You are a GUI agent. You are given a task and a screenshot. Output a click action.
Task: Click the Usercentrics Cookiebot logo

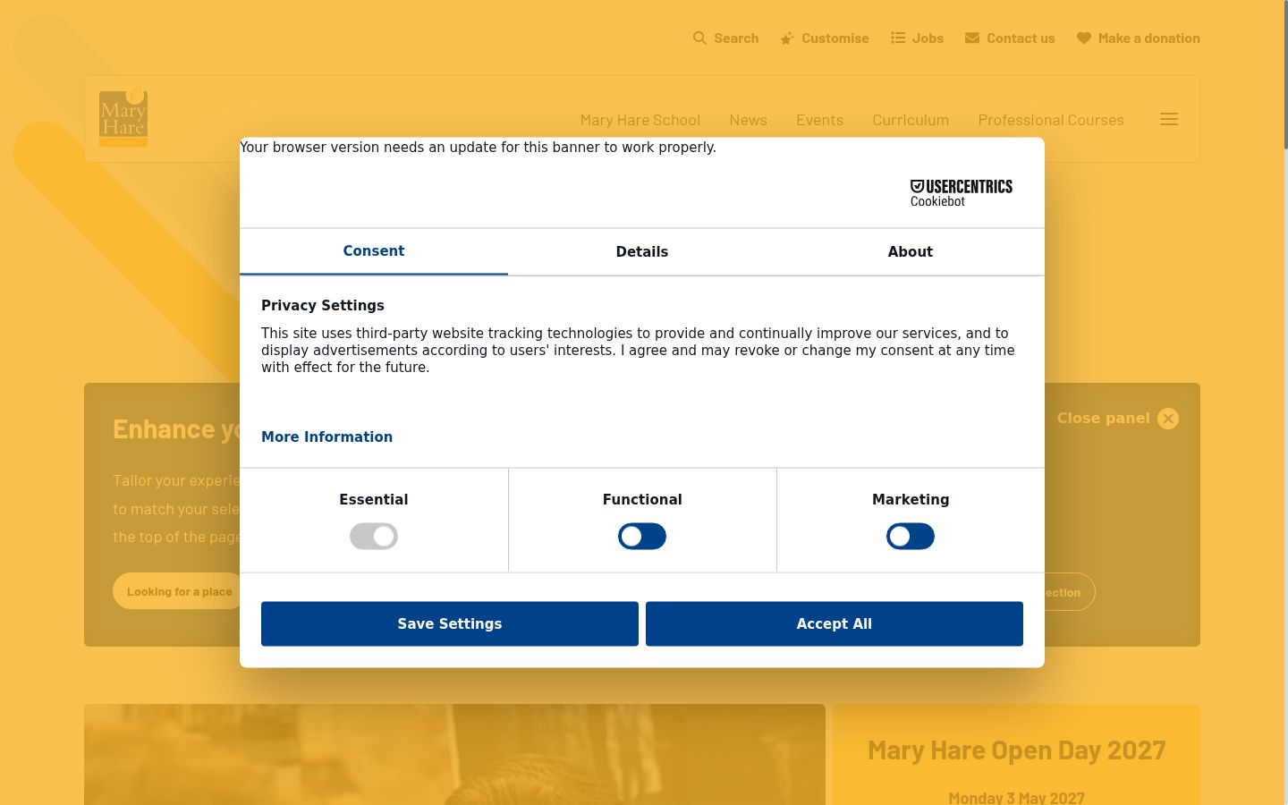962,193
